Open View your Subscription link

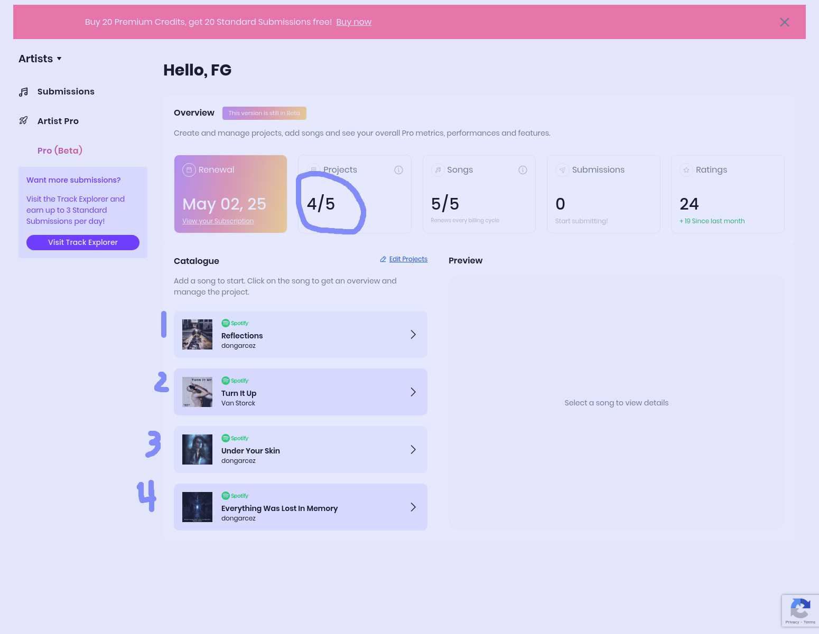218,221
